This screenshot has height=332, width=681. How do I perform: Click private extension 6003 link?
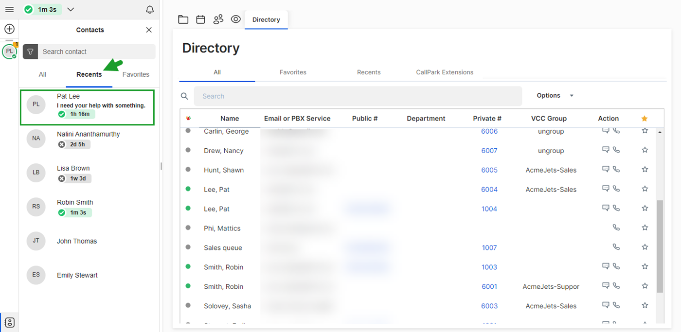489,306
